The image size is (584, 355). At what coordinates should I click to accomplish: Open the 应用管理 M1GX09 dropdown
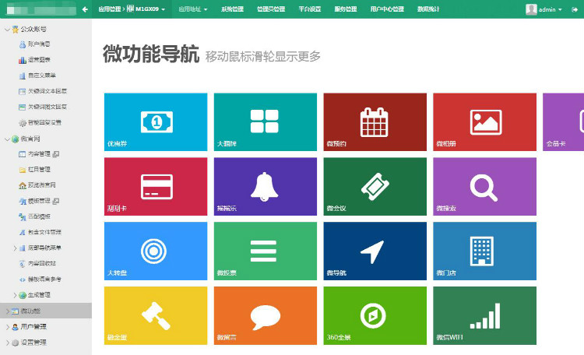coord(132,9)
